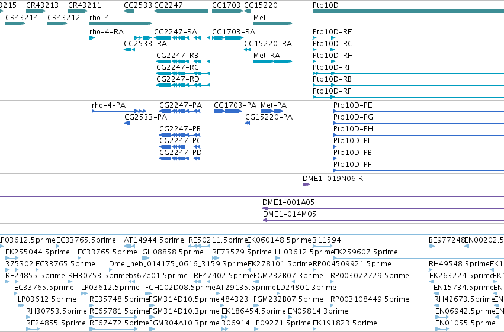Click the Ptp10D-PB protein label
Viewport: 504px width, 332px height.
(x=352, y=152)
